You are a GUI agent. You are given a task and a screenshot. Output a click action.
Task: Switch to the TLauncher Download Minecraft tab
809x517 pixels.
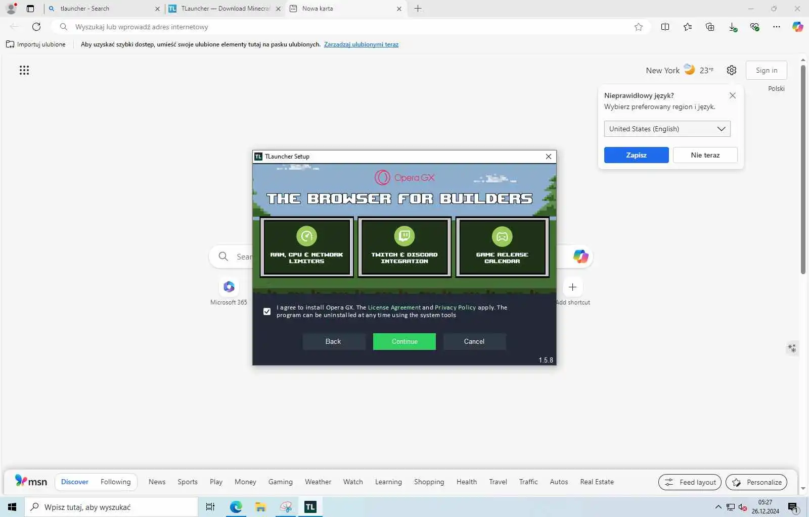(225, 9)
